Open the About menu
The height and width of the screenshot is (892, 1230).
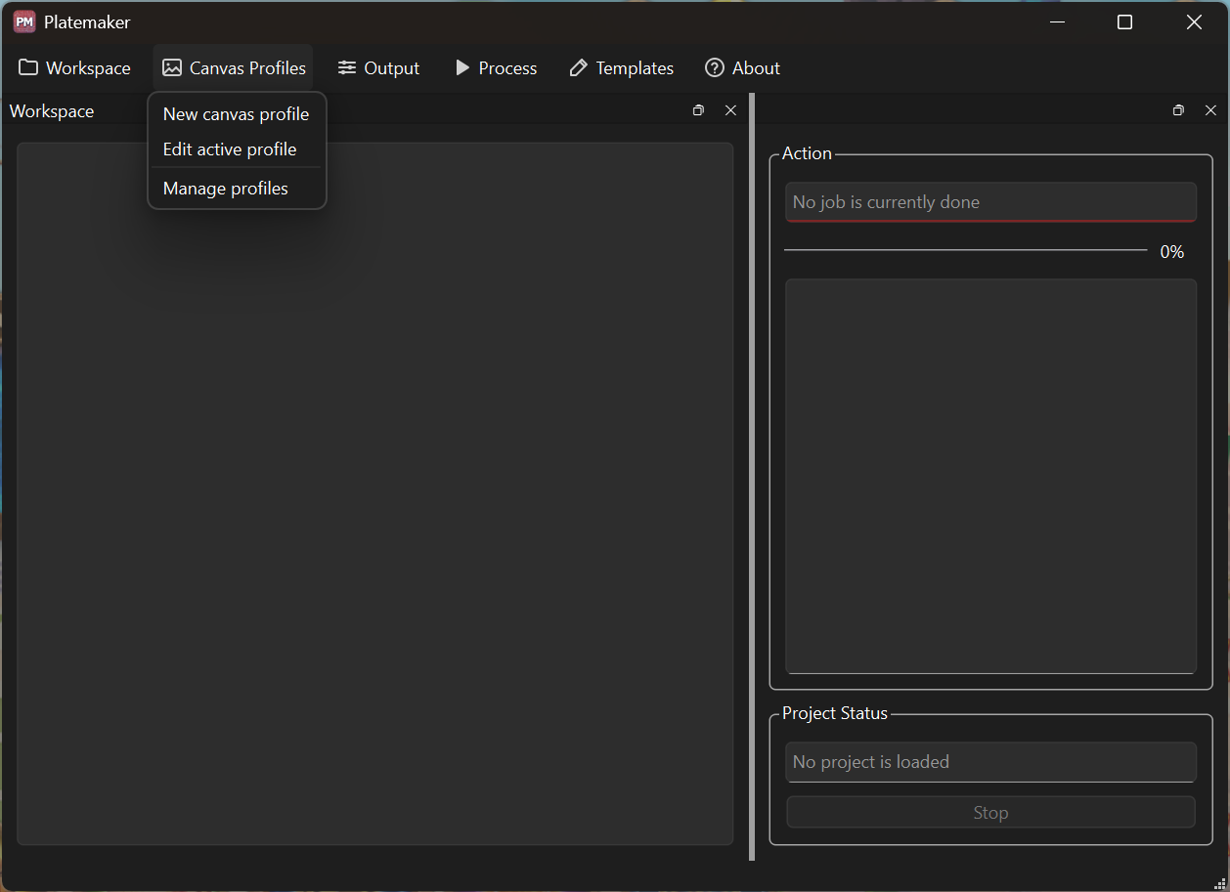click(x=742, y=68)
